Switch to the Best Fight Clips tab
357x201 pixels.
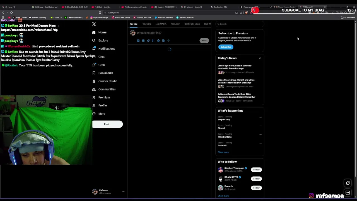192,24
